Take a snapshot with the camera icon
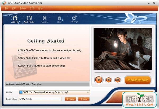This screenshot has height=109, width=159. pos(118,80)
